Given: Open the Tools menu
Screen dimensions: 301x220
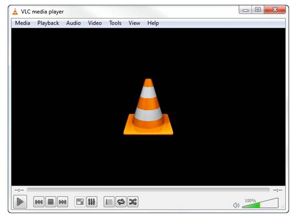Looking at the screenshot, I should click(115, 23).
